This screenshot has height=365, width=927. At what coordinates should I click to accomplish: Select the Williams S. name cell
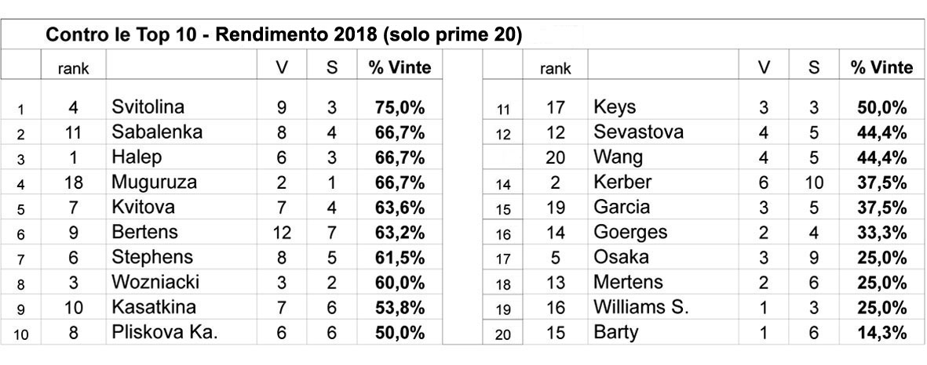click(641, 307)
